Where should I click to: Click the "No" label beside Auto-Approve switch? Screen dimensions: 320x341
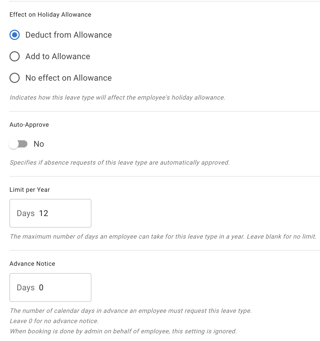[39, 144]
